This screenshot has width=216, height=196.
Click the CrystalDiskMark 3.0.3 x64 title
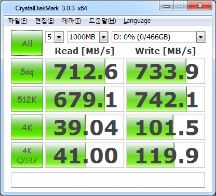51,8
